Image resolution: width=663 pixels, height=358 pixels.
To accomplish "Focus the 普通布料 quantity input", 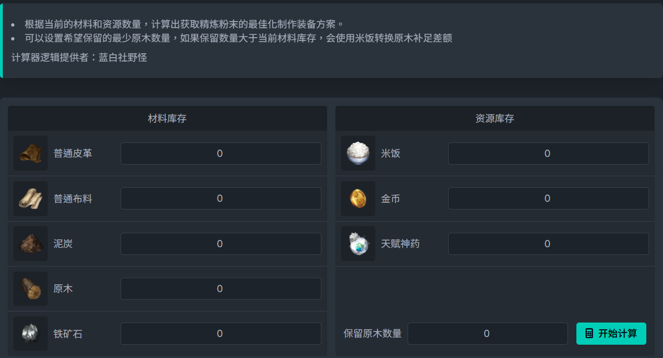I will coord(220,198).
